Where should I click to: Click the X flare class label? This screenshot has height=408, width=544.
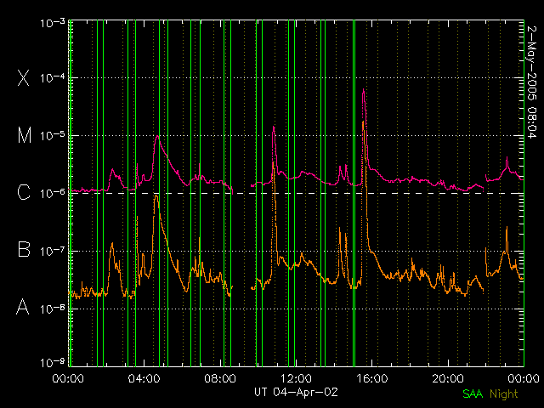(x=24, y=77)
